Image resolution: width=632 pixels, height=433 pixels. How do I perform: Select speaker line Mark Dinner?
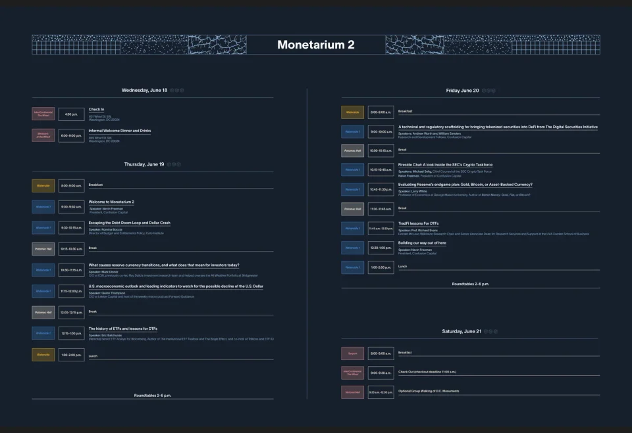pos(103,272)
